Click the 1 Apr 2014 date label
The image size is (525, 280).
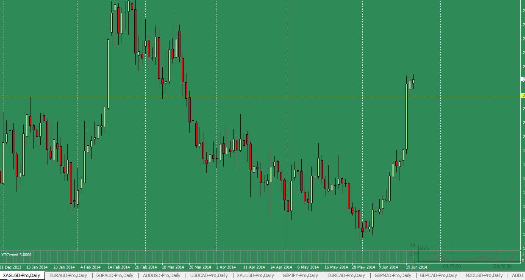click(226, 267)
